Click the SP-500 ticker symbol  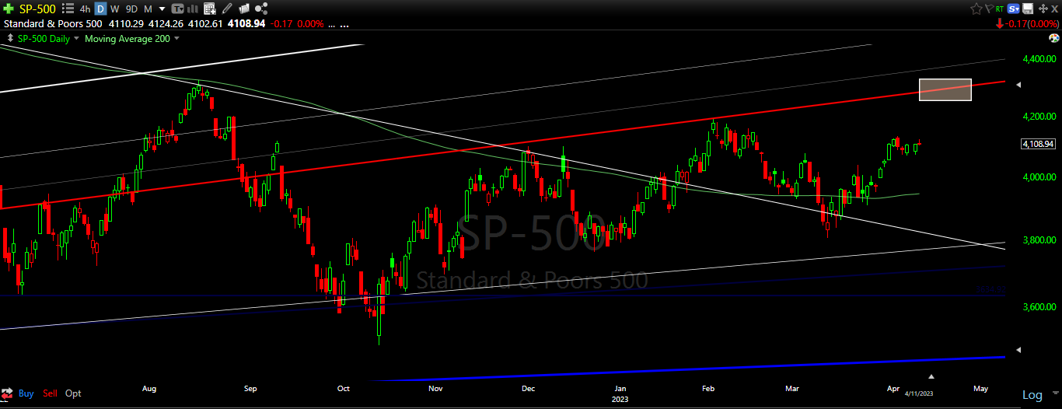click(37, 9)
